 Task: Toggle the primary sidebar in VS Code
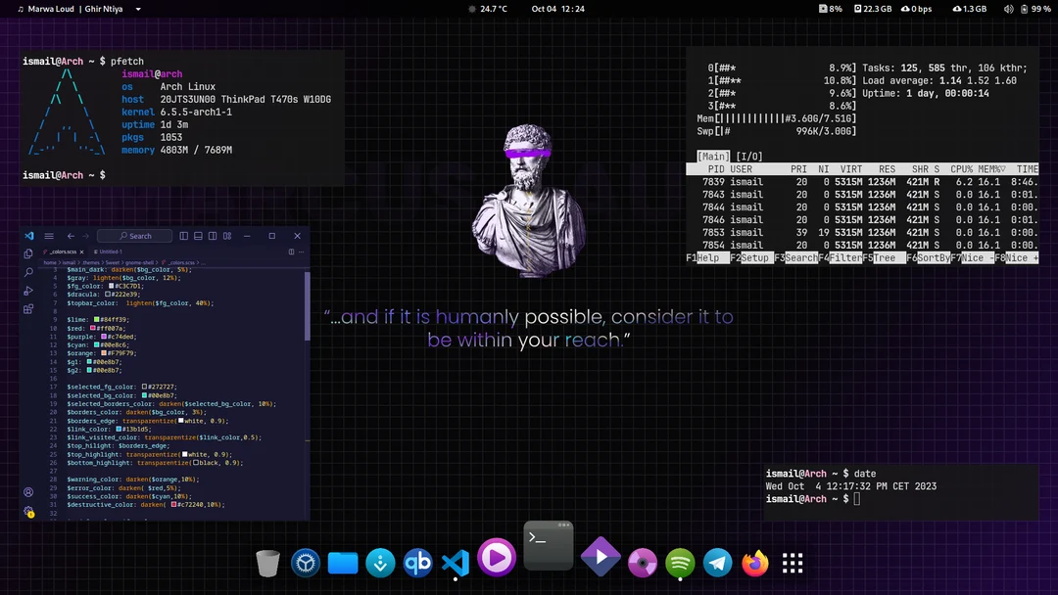(x=184, y=236)
